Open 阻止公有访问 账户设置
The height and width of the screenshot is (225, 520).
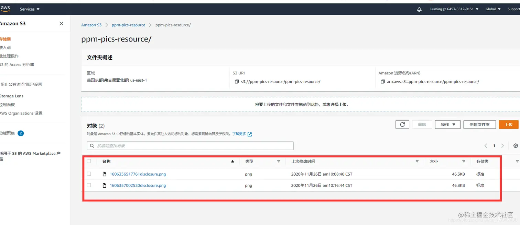21,84
